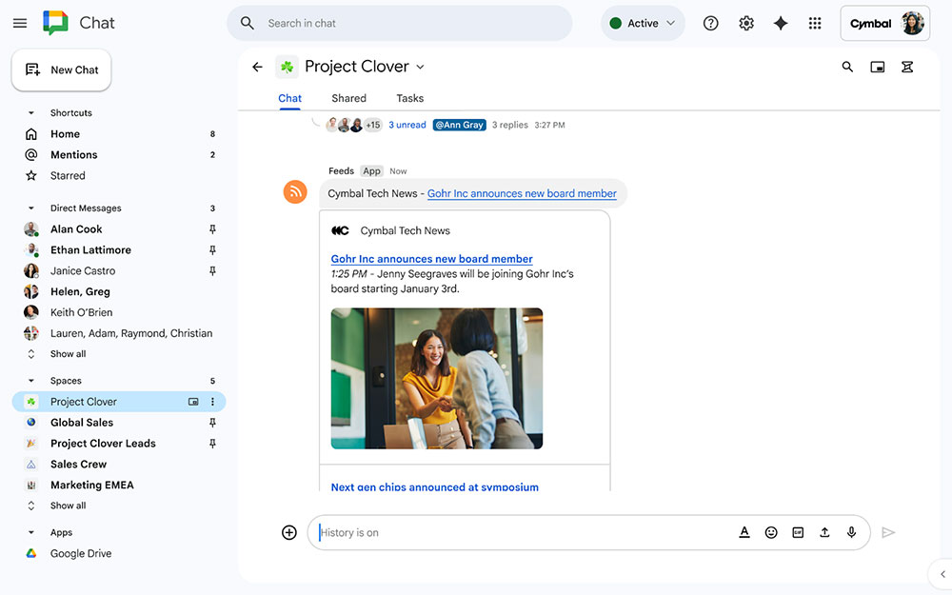Image resolution: width=952 pixels, height=595 pixels.
Task: Unpin the Ethan Lattimore chat
Action: (x=211, y=249)
